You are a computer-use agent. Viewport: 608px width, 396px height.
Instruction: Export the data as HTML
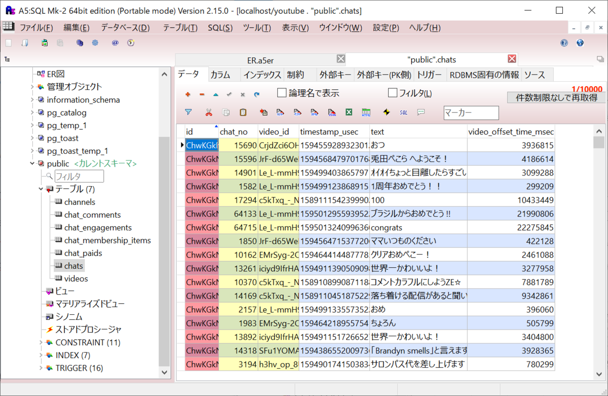click(x=367, y=113)
